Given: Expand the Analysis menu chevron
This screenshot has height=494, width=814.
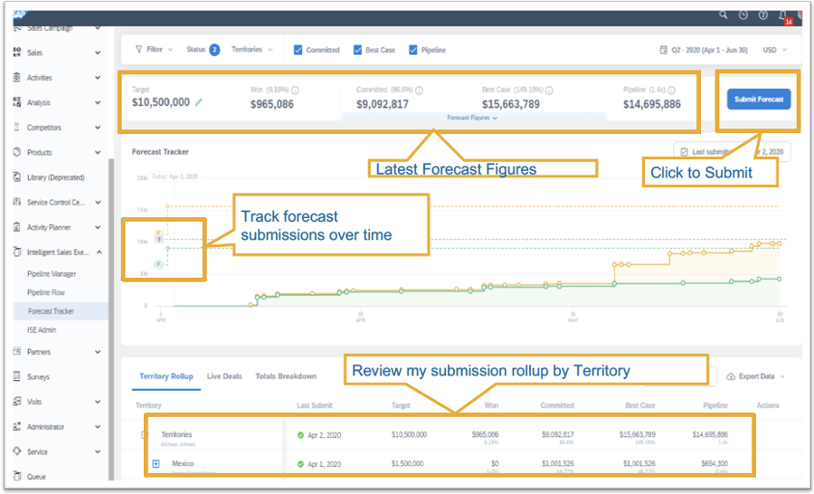Looking at the screenshot, I should click(x=98, y=102).
